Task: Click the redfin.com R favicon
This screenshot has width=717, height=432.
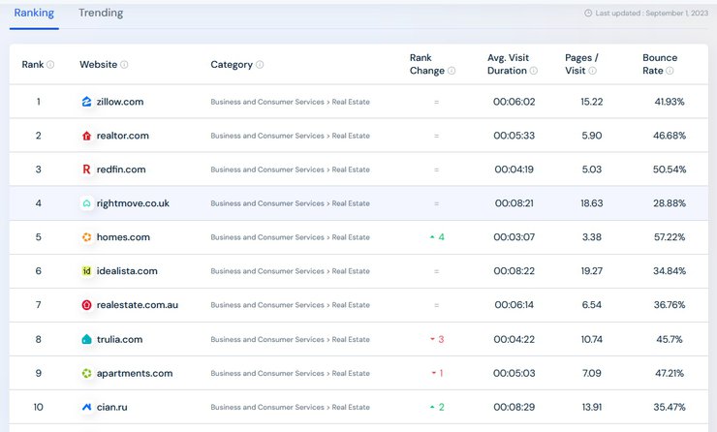Action: (86, 170)
